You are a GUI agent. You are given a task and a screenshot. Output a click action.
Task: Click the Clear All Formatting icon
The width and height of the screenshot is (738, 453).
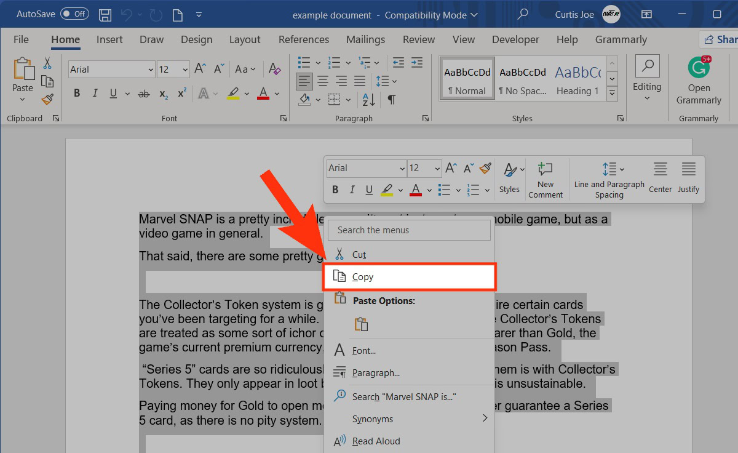tap(275, 70)
